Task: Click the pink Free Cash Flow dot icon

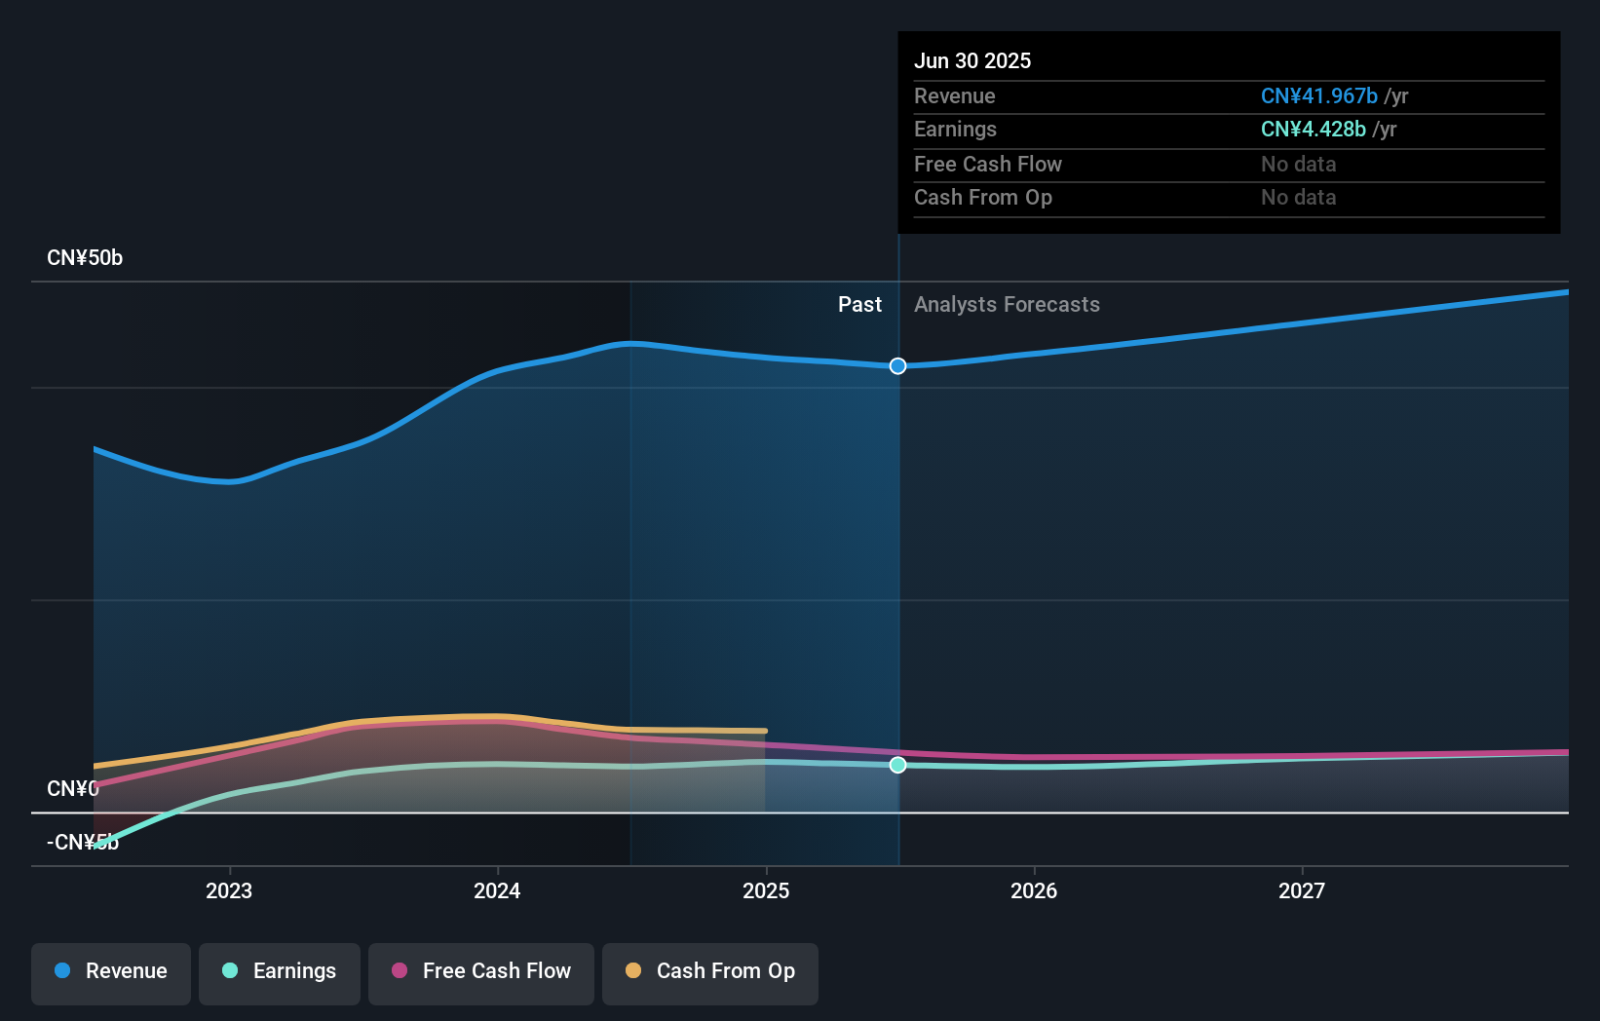Action: [400, 971]
